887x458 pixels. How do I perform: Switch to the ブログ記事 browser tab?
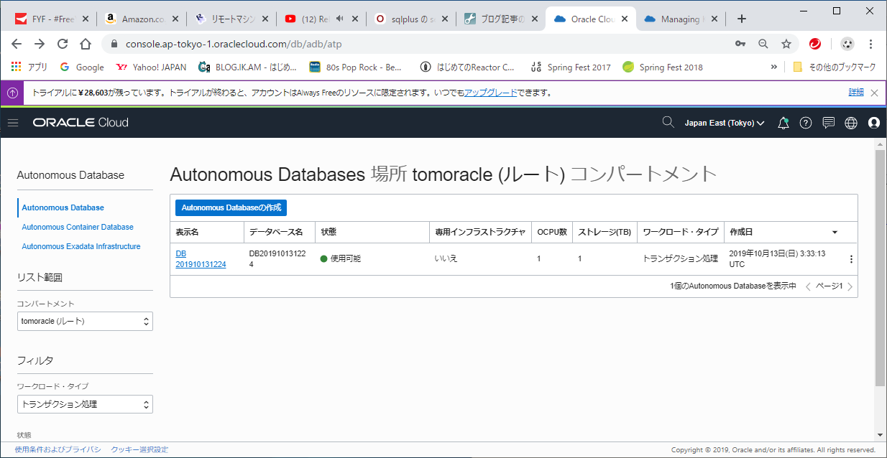502,19
